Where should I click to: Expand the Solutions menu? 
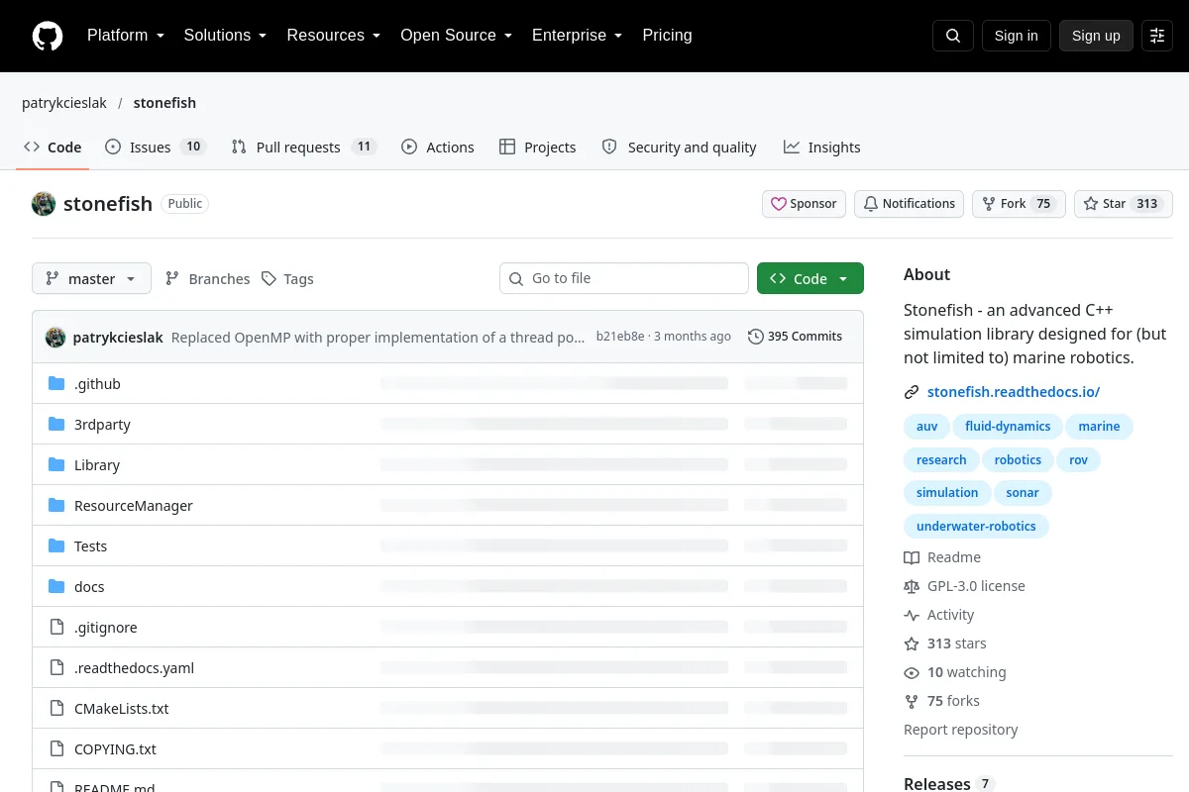(225, 36)
